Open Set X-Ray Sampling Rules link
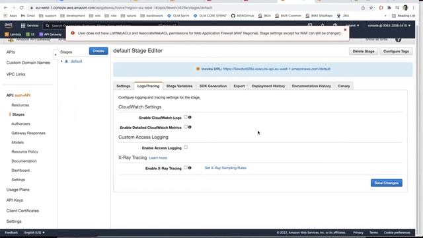Screen dimensions: 423x238 pos(225,168)
